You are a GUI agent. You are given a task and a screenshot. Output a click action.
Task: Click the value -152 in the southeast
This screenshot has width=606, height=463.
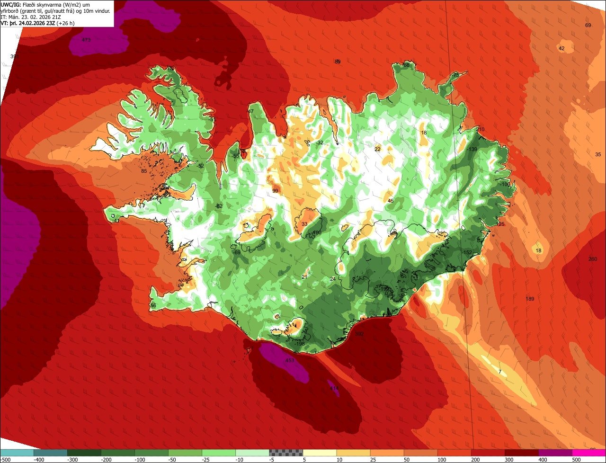(x=467, y=252)
